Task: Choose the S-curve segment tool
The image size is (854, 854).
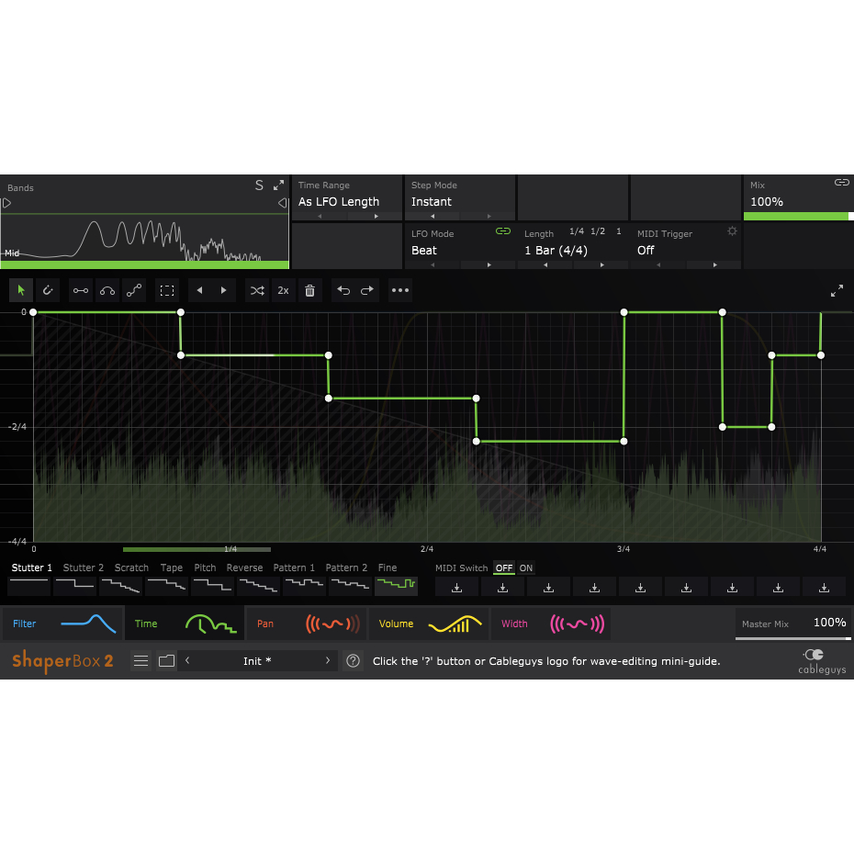Action: [134, 290]
